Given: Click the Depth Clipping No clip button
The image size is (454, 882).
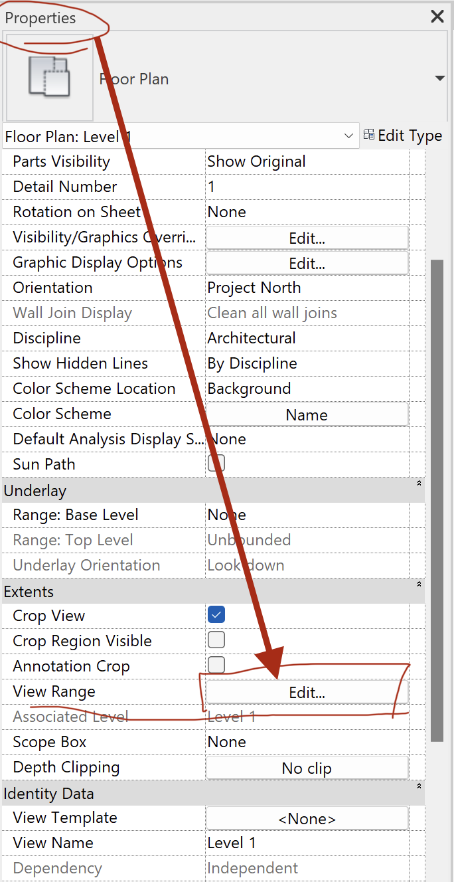Looking at the screenshot, I should click(307, 768).
